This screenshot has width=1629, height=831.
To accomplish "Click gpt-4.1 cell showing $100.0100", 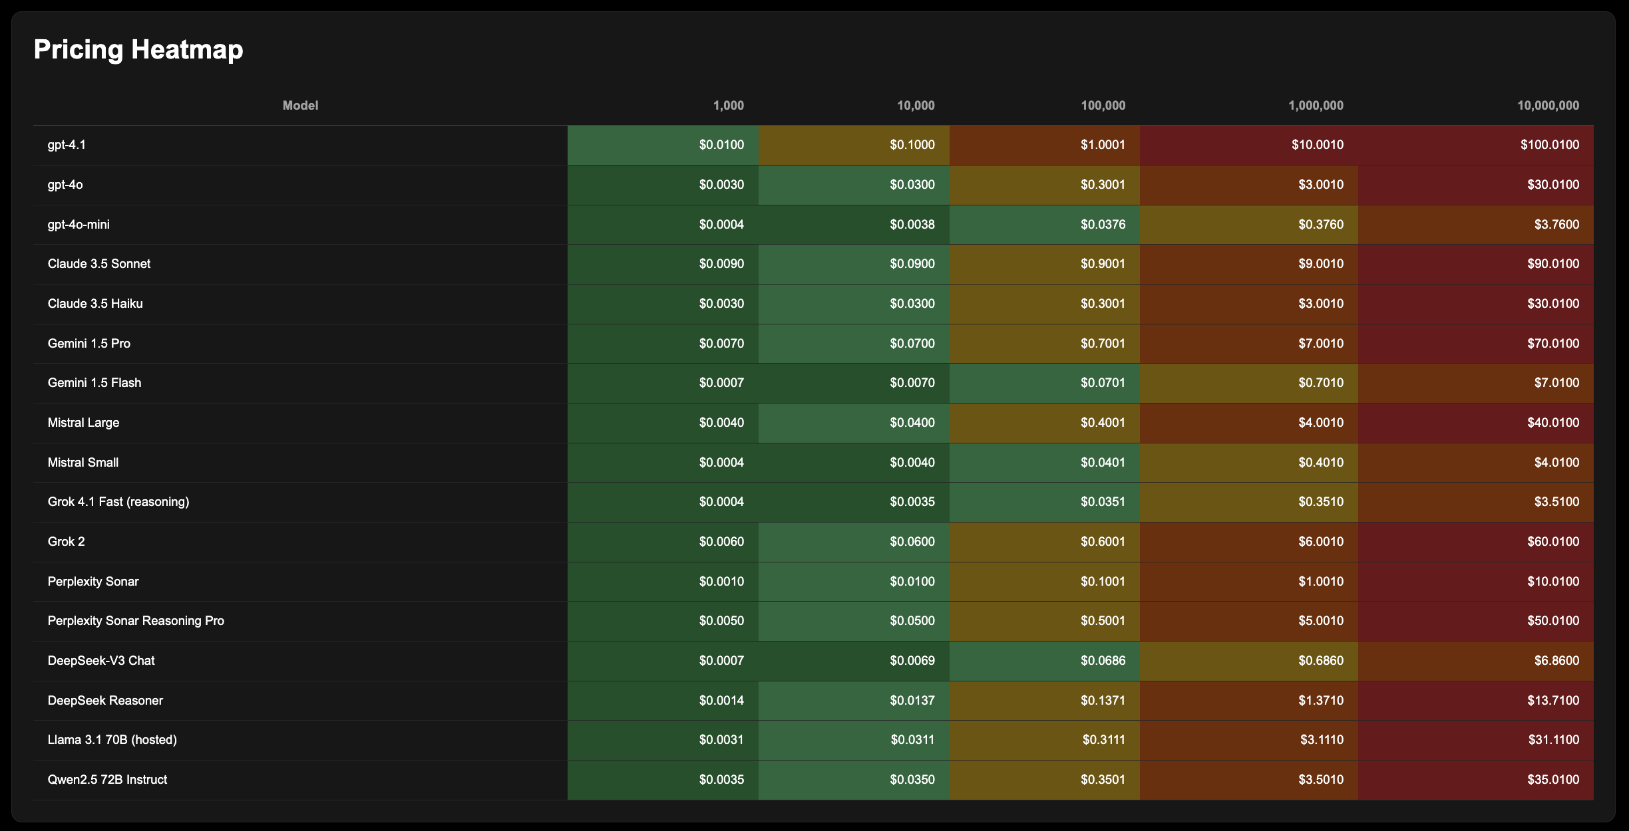I will pos(1549,145).
